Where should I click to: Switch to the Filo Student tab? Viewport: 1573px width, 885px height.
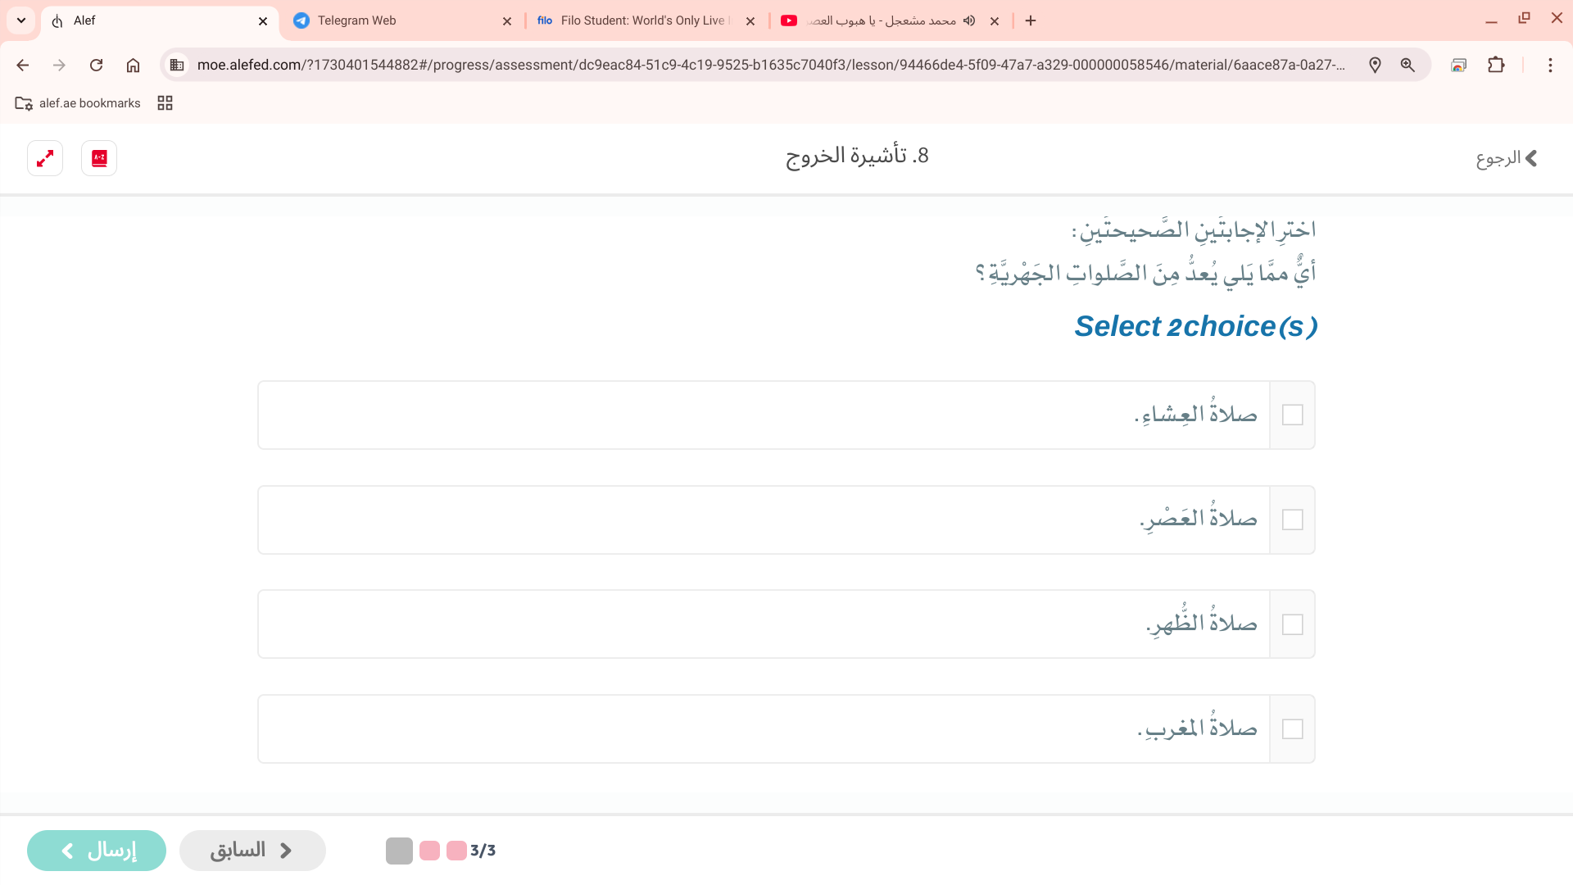[x=639, y=20]
